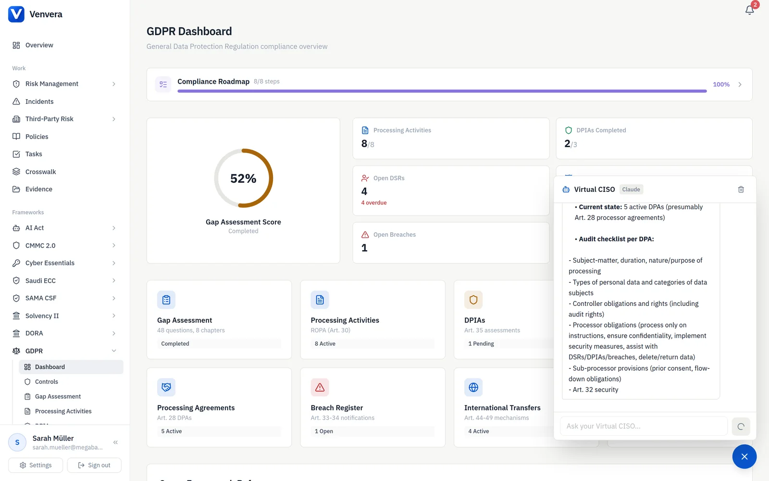This screenshot has width=769, height=481.
Task: Click the Overview grid icon
Action: (16, 45)
